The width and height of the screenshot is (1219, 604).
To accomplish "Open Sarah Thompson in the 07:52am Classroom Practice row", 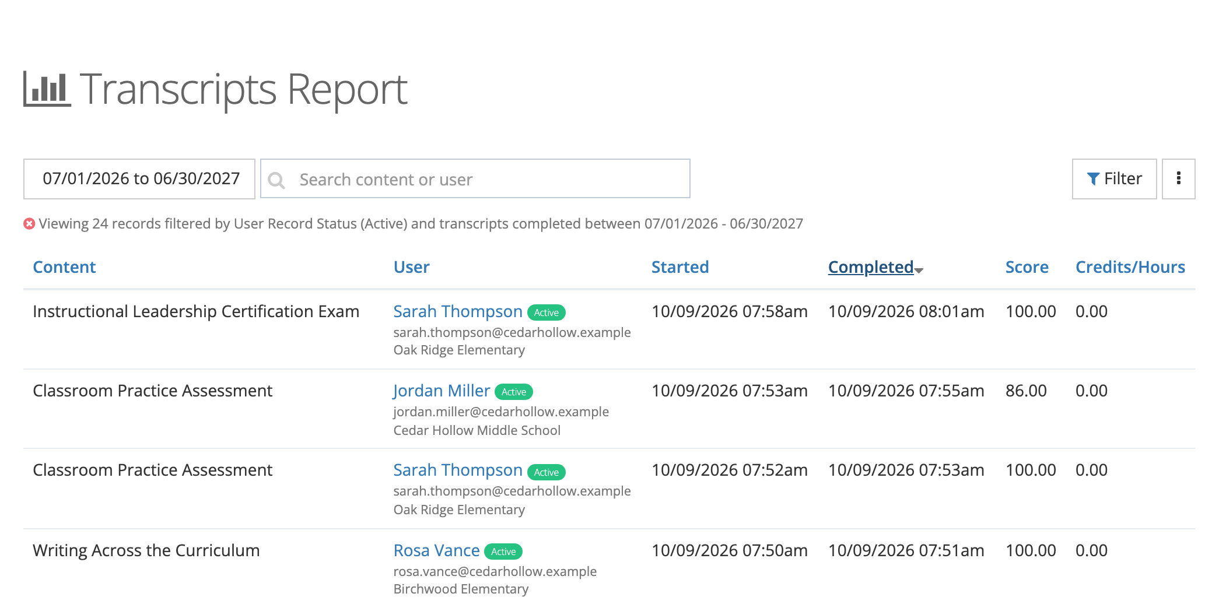I will click(x=458, y=470).
